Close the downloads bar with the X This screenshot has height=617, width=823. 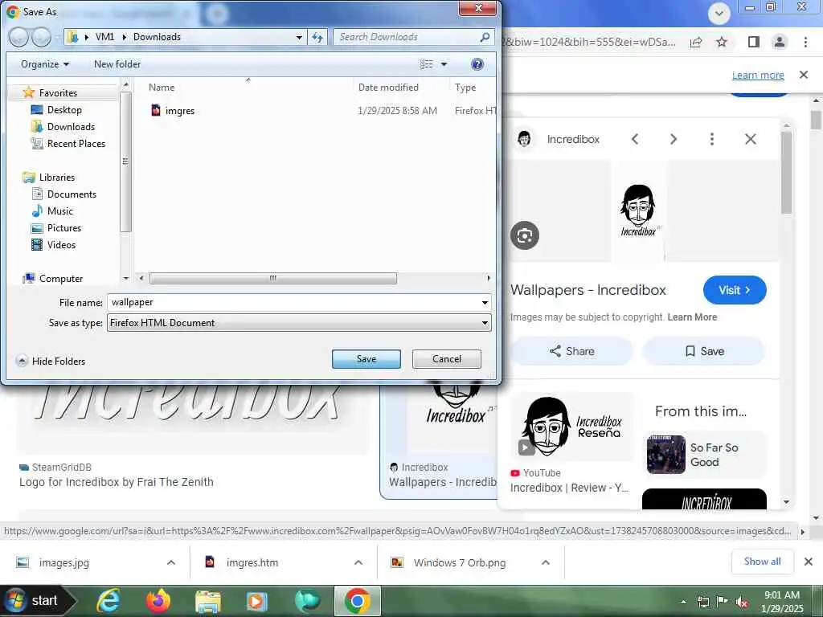[809, 562]
